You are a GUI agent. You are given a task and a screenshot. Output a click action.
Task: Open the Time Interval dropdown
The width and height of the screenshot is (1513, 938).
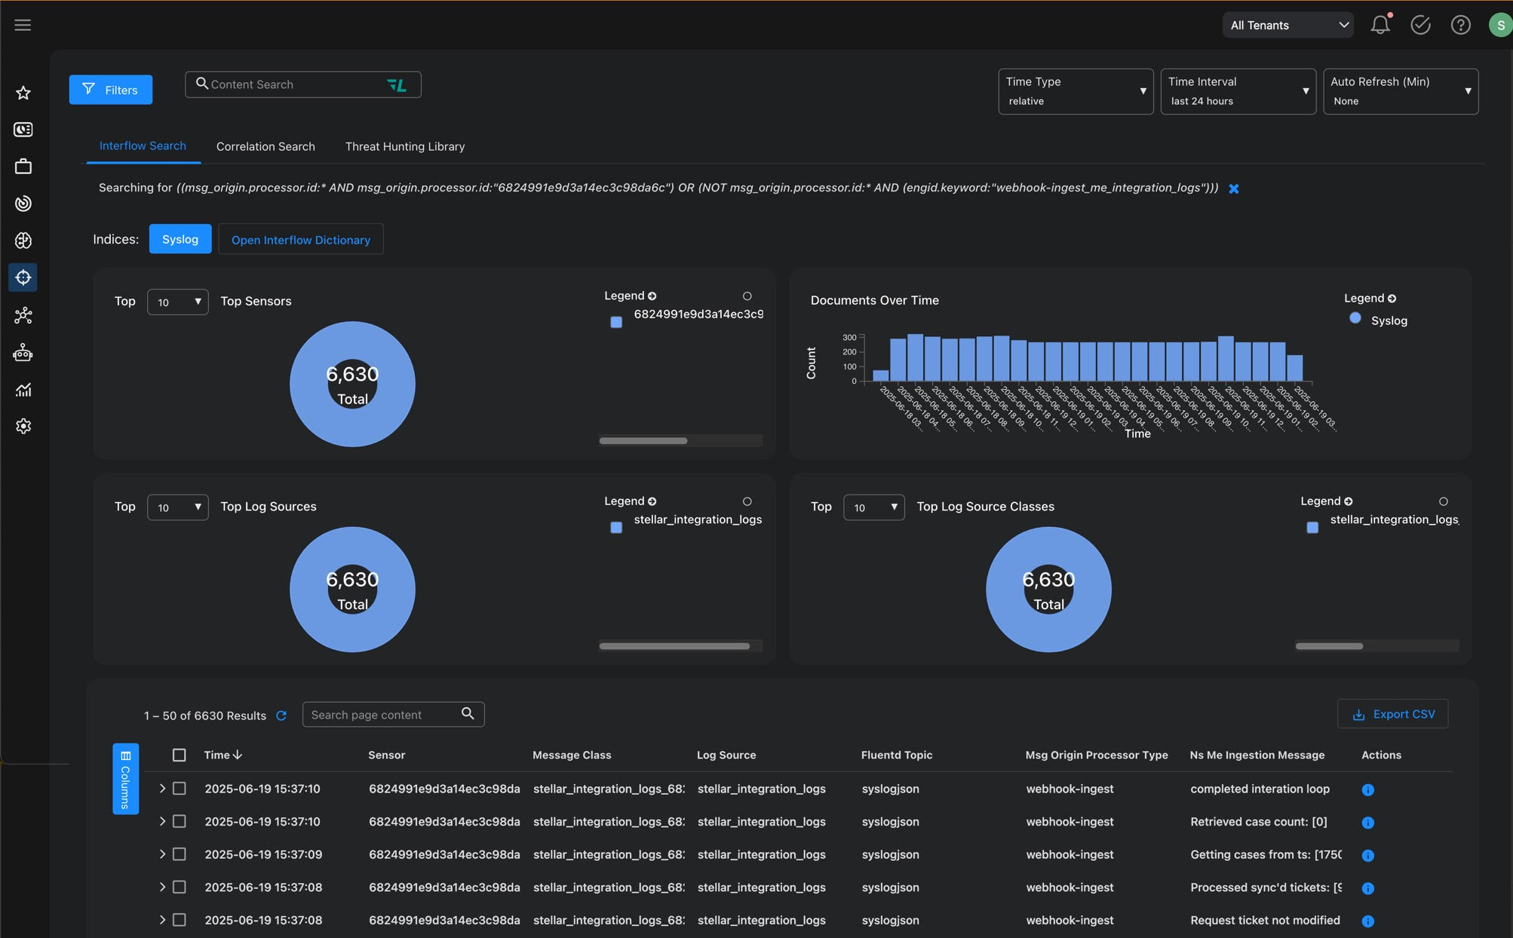coord(1238,91)
